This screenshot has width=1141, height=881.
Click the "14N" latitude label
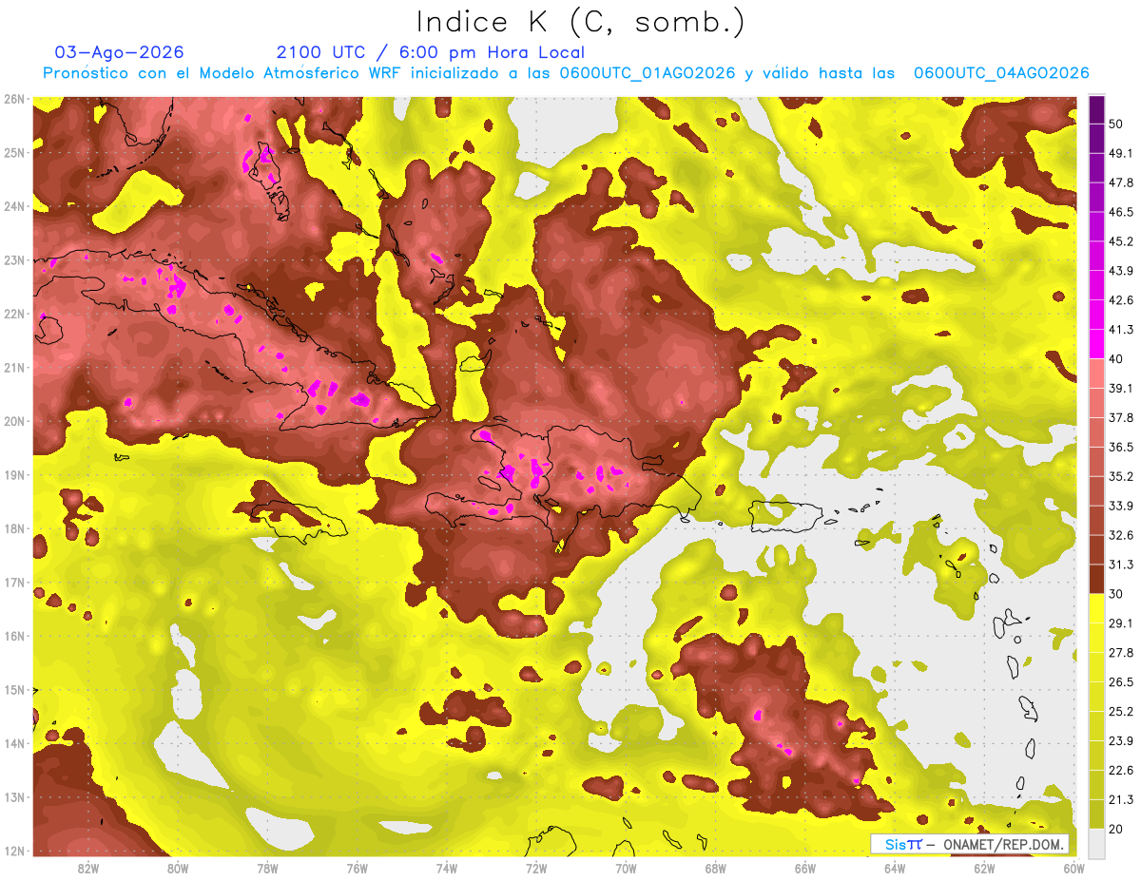(13, 743)
